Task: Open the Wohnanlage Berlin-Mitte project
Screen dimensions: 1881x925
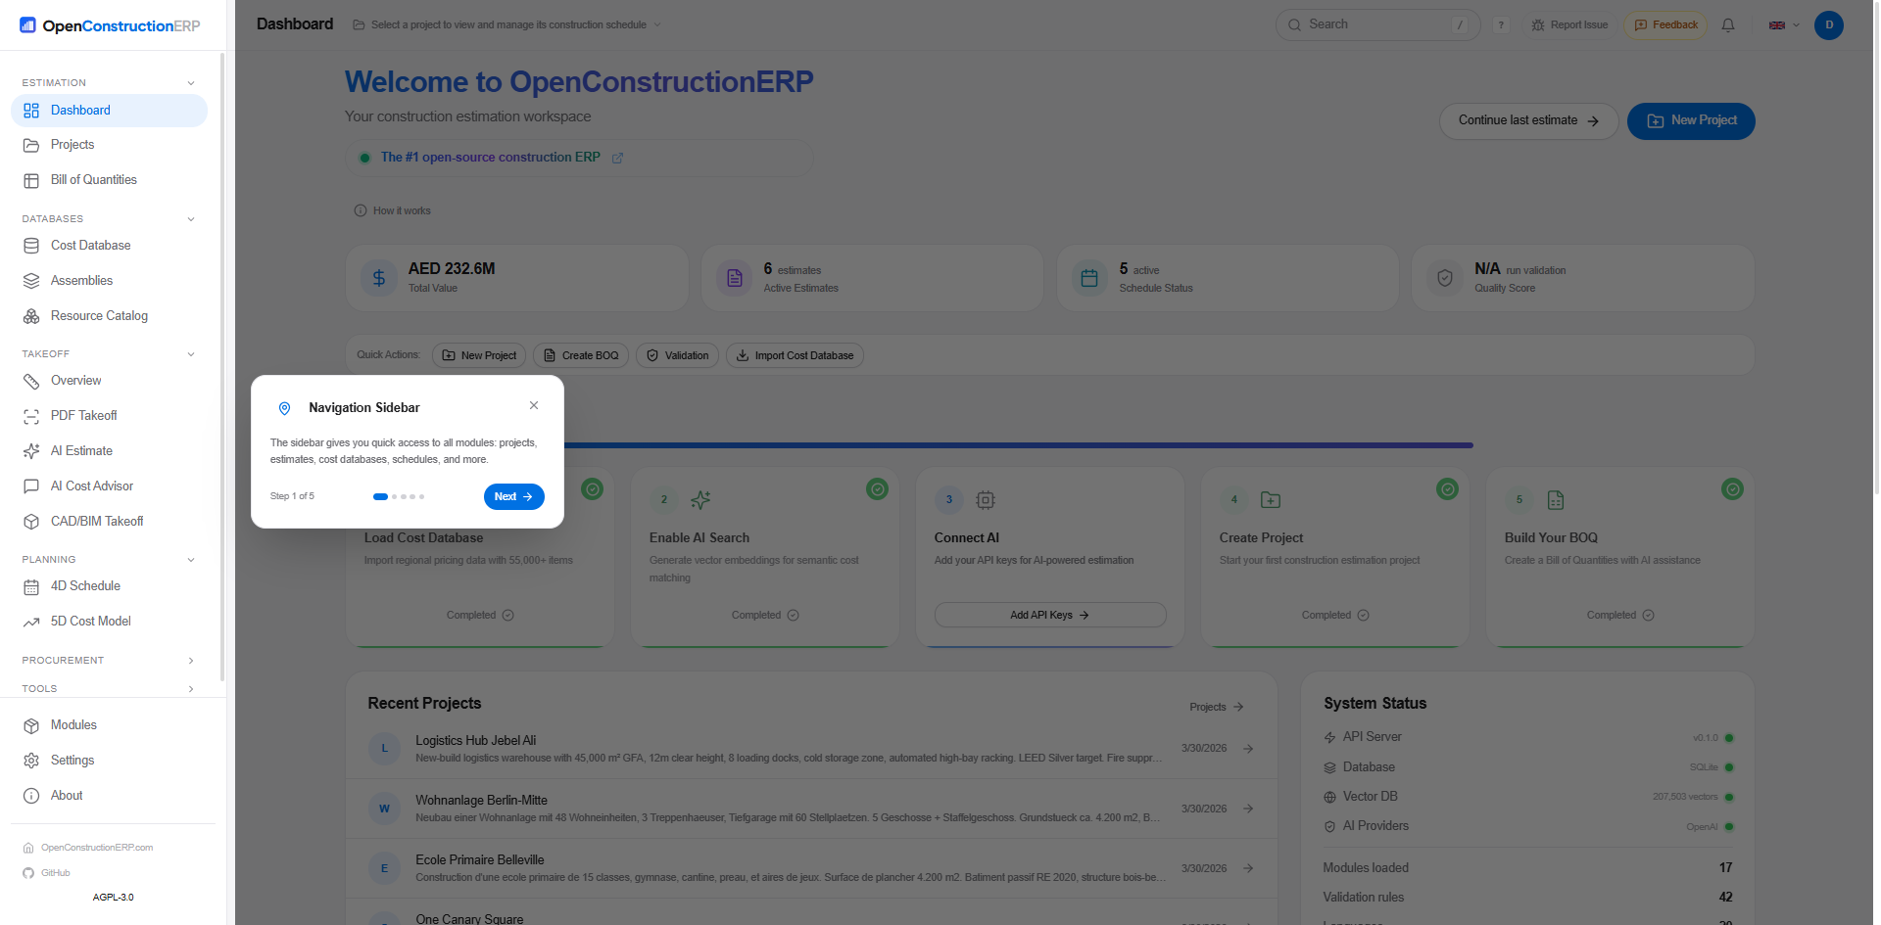Action: pyautogui.click(x=811, y=809)
